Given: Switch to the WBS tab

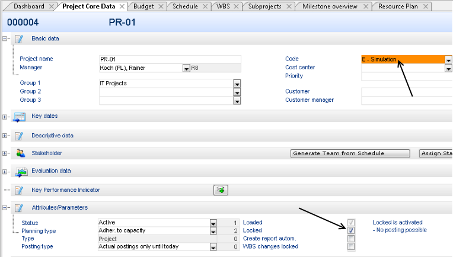Looking at the screenshot, I should 223,7.
